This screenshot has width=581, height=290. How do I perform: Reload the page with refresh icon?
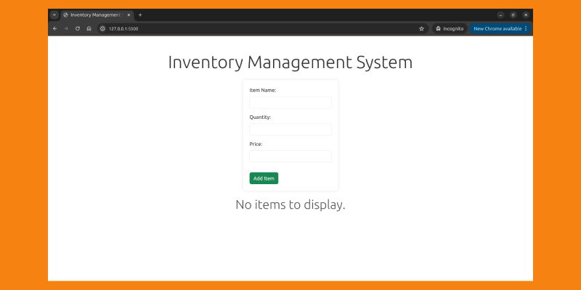click(x=78, y=28)
